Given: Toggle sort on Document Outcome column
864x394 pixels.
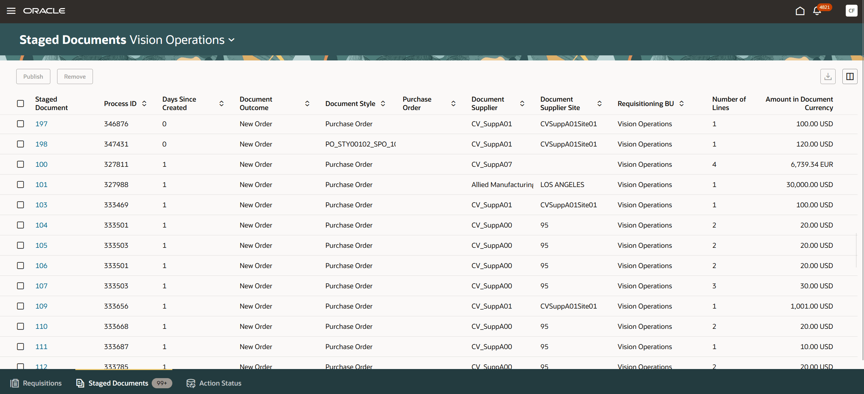Looking at the screenshot, I should (x=307, y=104).
